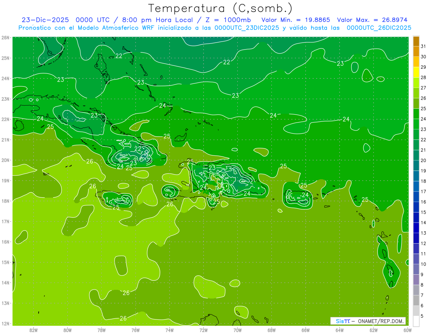Click the color scale label 10
This screenshot has height=335, width=433.
423,264
